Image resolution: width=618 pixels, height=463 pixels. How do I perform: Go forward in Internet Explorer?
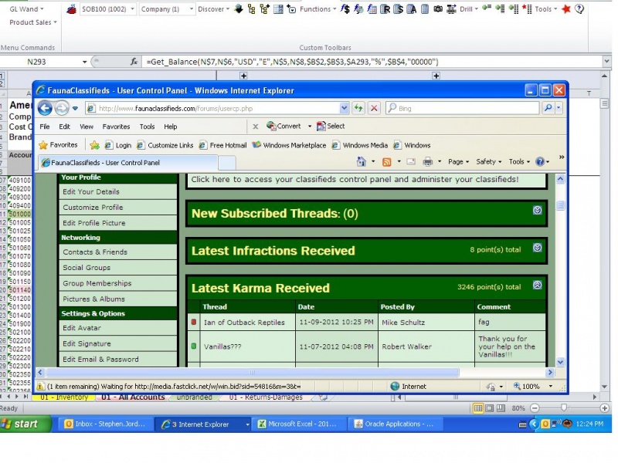(x=62, y=108)
